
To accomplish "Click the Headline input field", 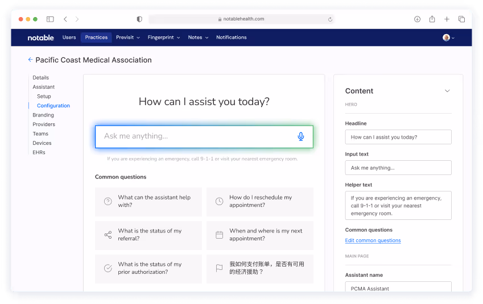I will click(398, 137).
